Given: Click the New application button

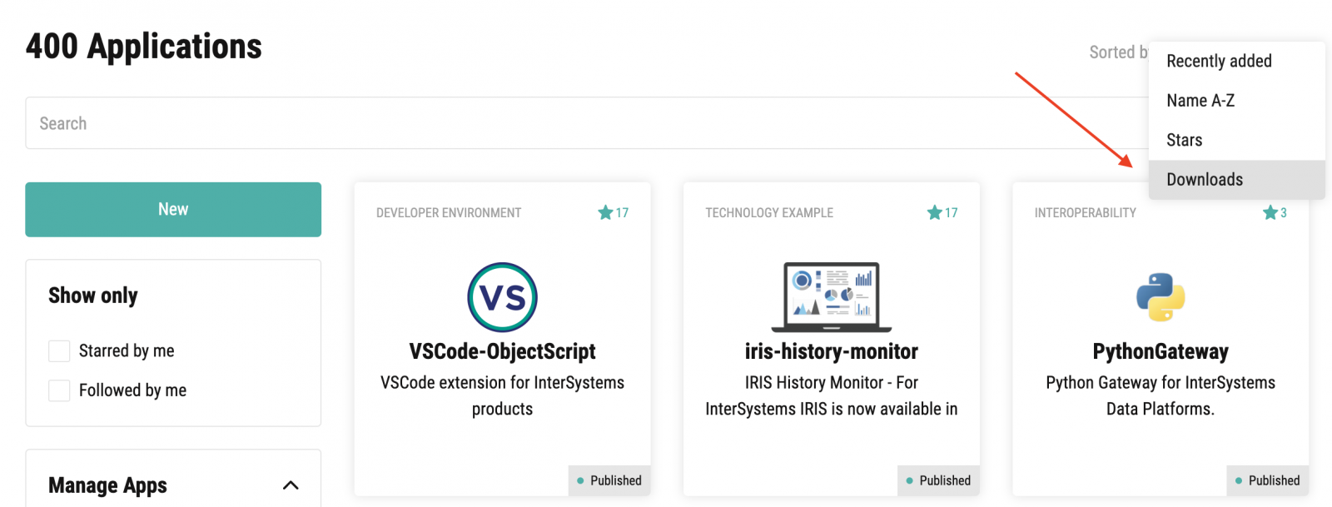Looking at the screenshot, I should pos(173,210).
